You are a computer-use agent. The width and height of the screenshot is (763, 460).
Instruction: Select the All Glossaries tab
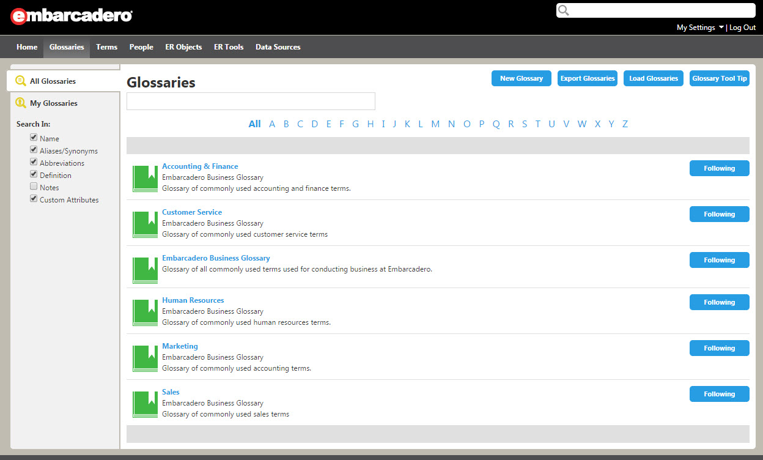click(x=64, y=81)
